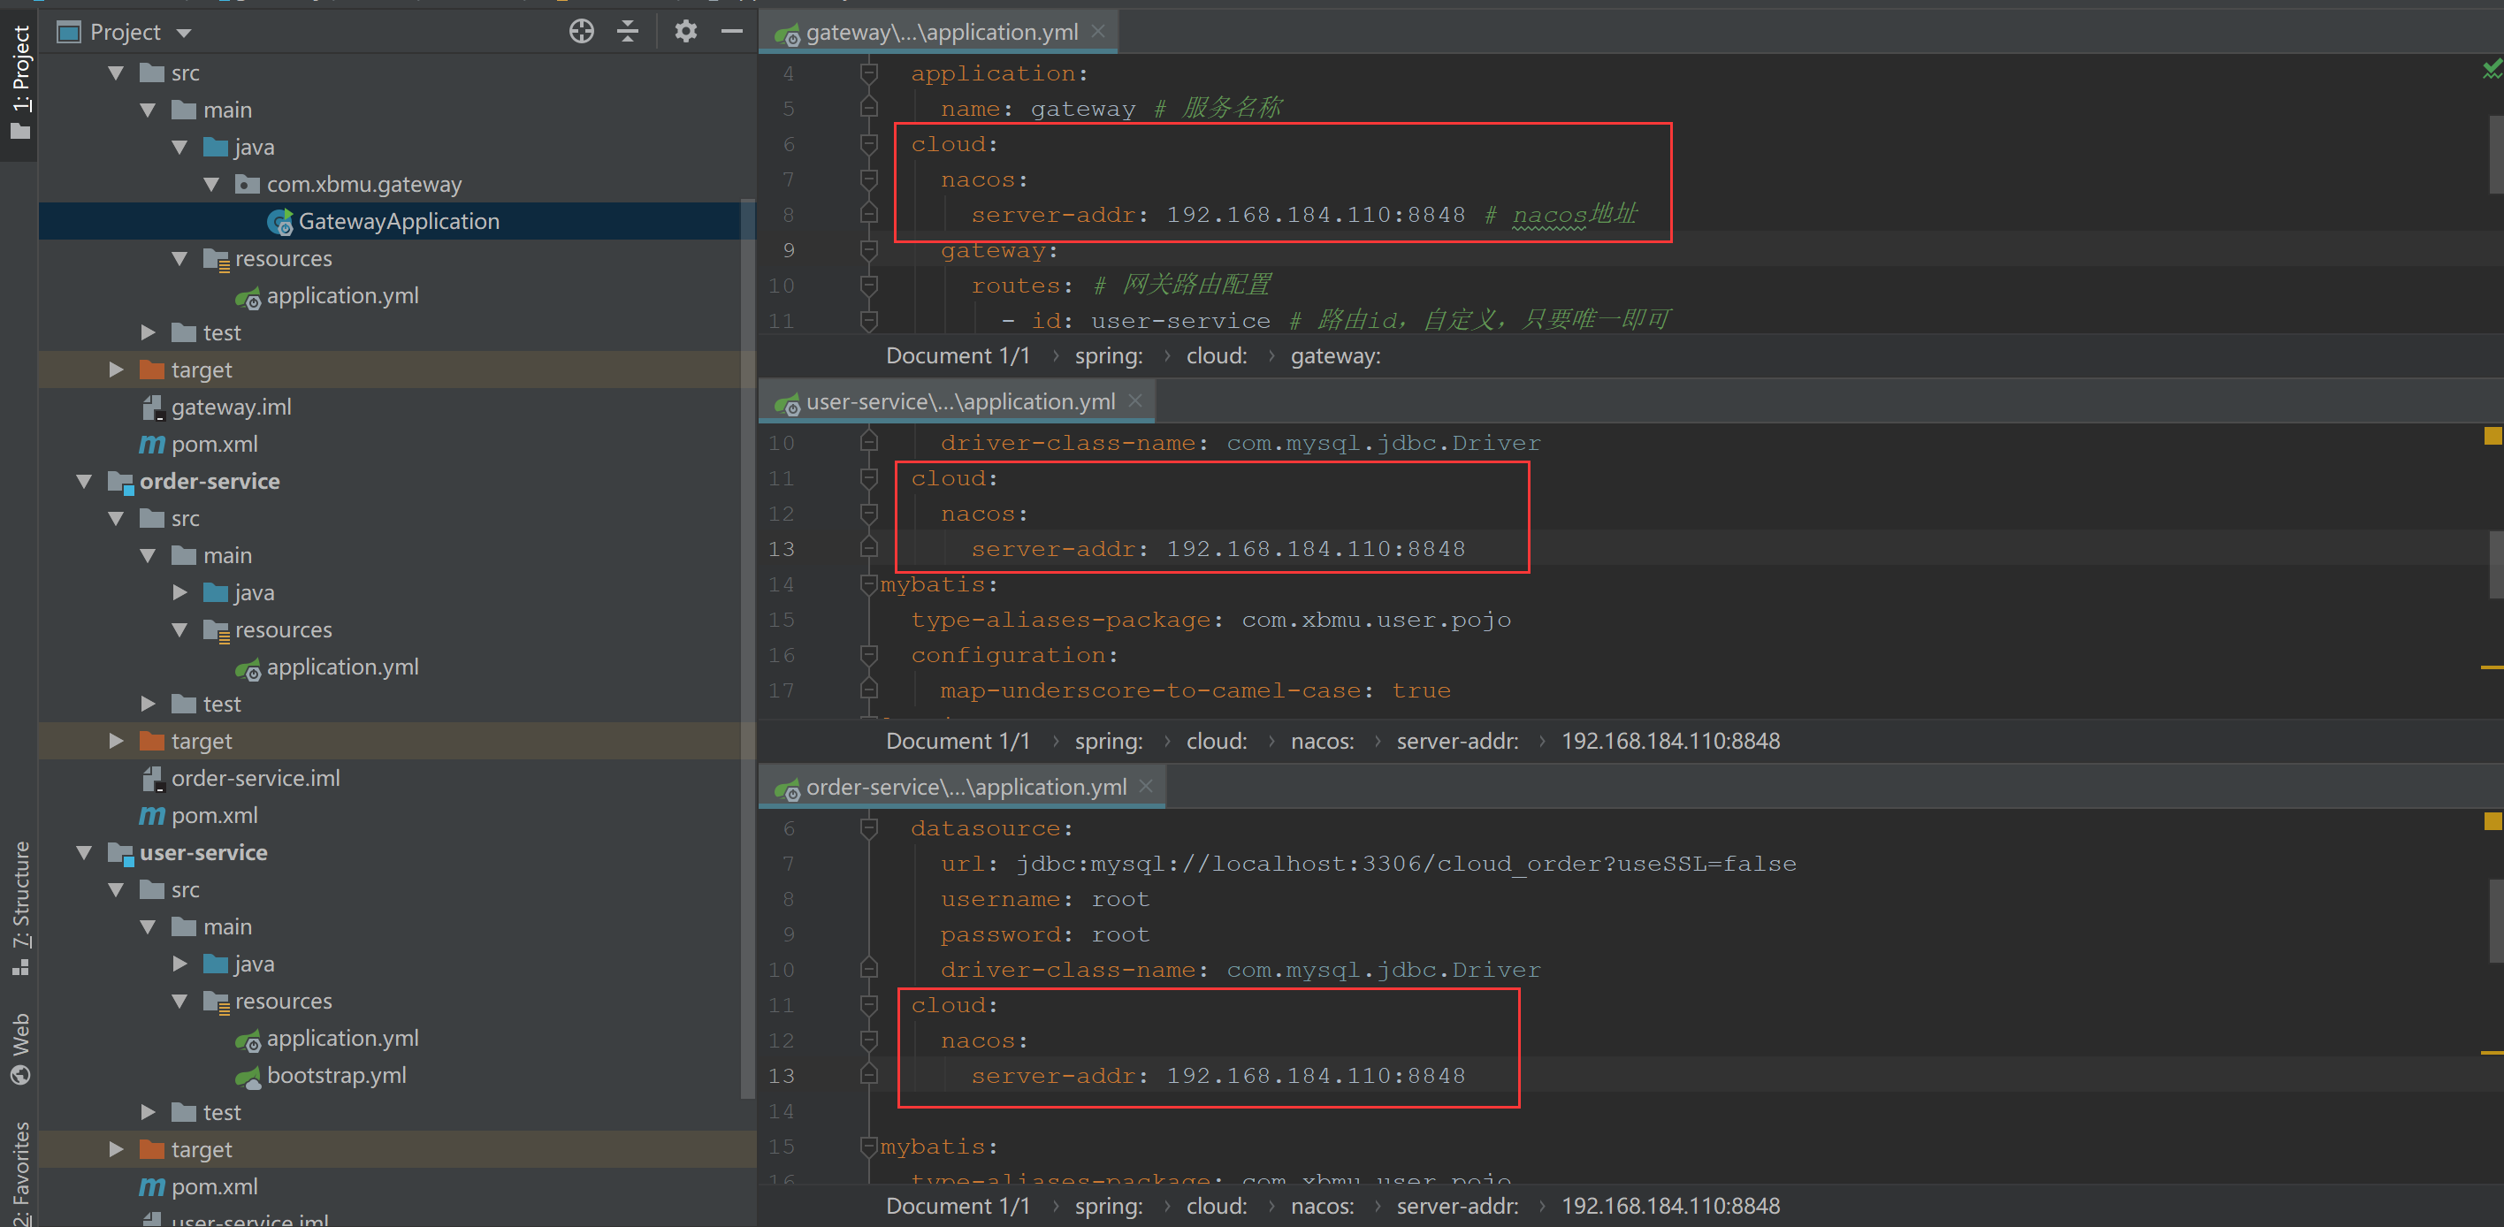Select the gateway application.yml editor tab
This screenshot has height=1227, width=2504.
click(940, 32)
